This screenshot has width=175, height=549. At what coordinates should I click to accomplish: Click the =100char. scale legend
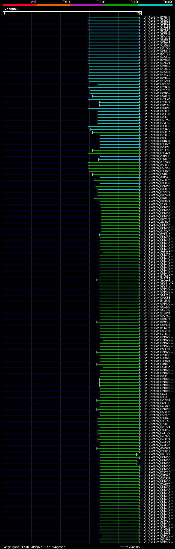click(130, 547)
